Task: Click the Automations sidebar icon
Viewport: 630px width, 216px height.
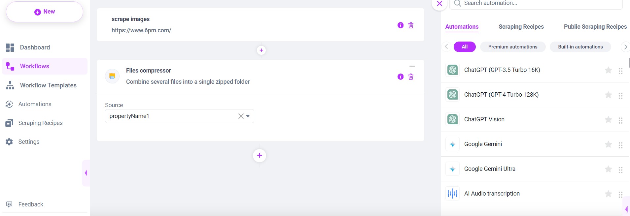Action: coord(10,104)
